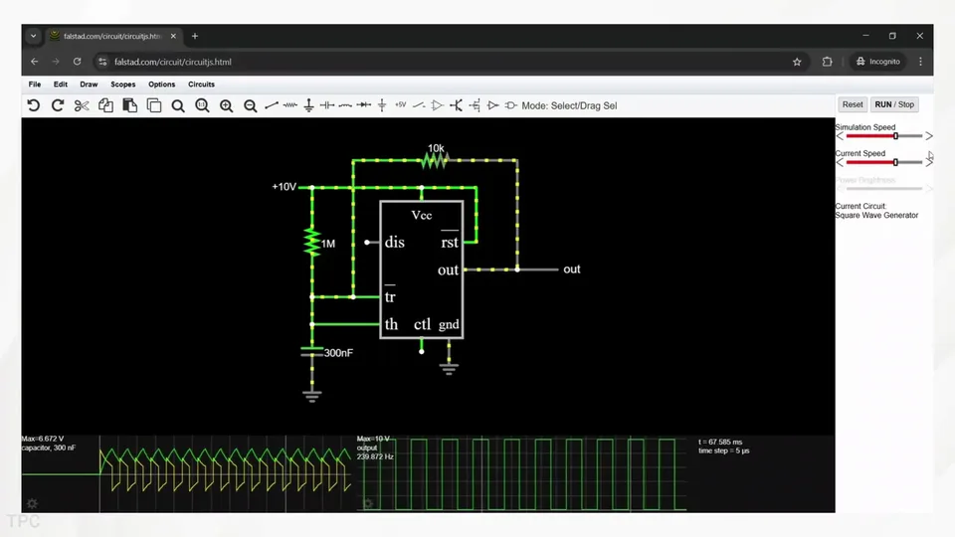
Task: Select the Inductor tool
Action: [x=345, y=105]
